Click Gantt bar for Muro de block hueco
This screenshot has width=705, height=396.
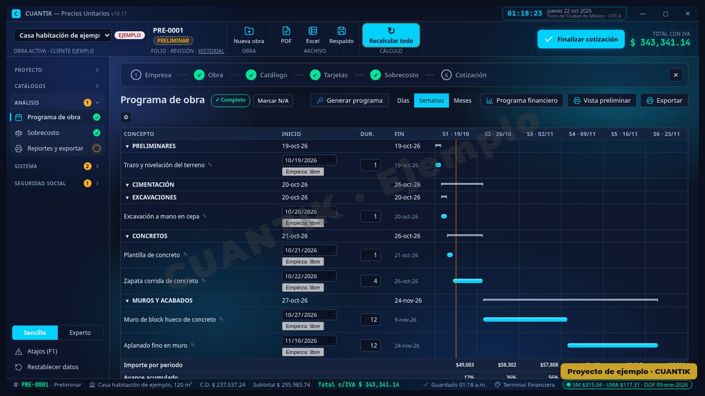pyautogui.click(x=525, y=320)
